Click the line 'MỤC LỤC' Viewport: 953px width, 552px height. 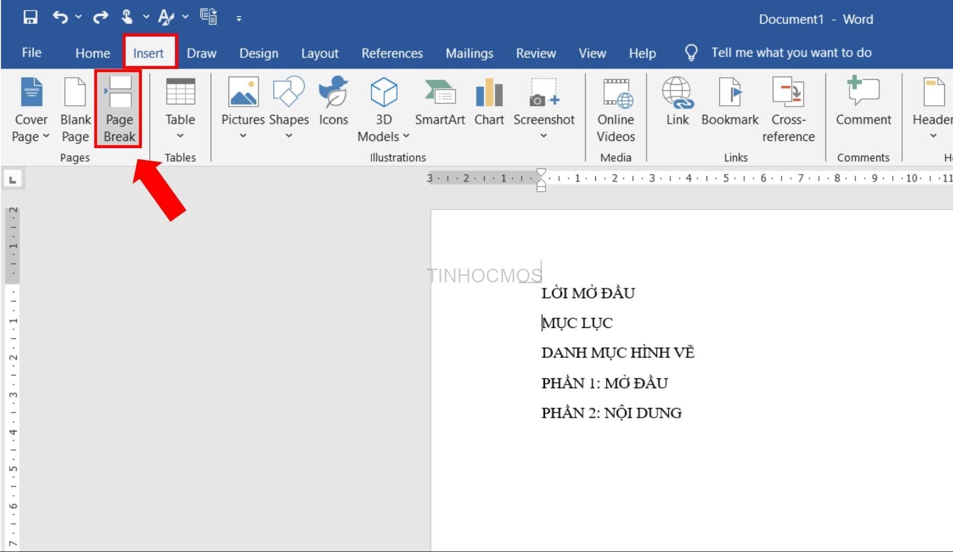click(577, 323)
